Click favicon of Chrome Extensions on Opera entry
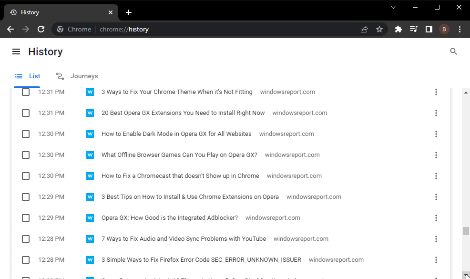The image size is (470, 279). click(90, 197)
